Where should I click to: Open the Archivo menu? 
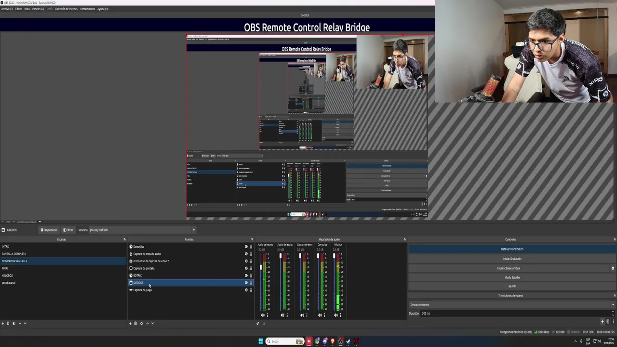tap(7, 9)
